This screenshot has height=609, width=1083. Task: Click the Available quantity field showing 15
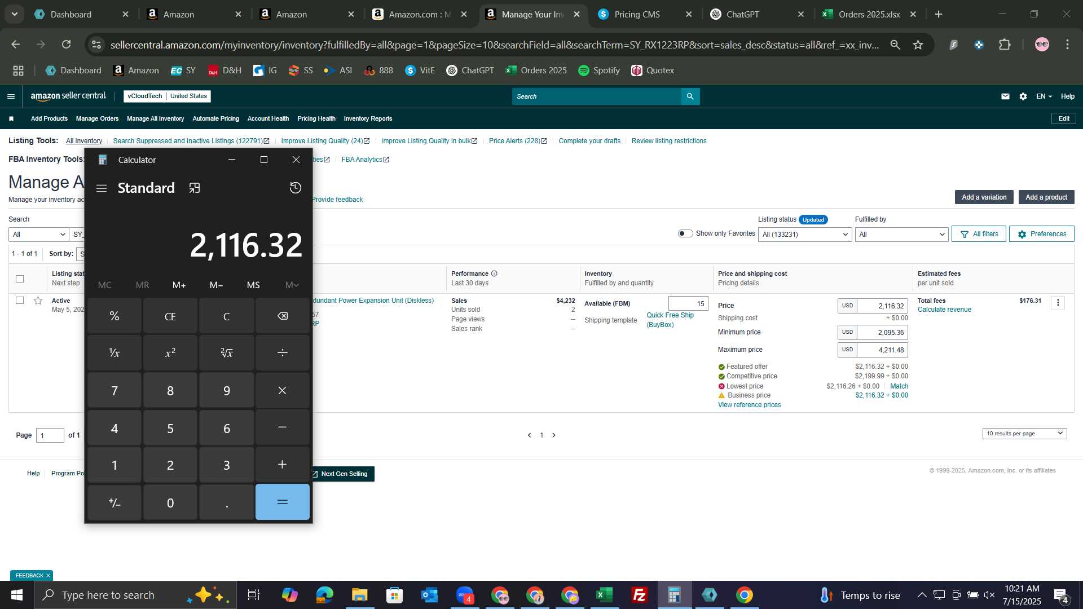(x=688, y=303)
